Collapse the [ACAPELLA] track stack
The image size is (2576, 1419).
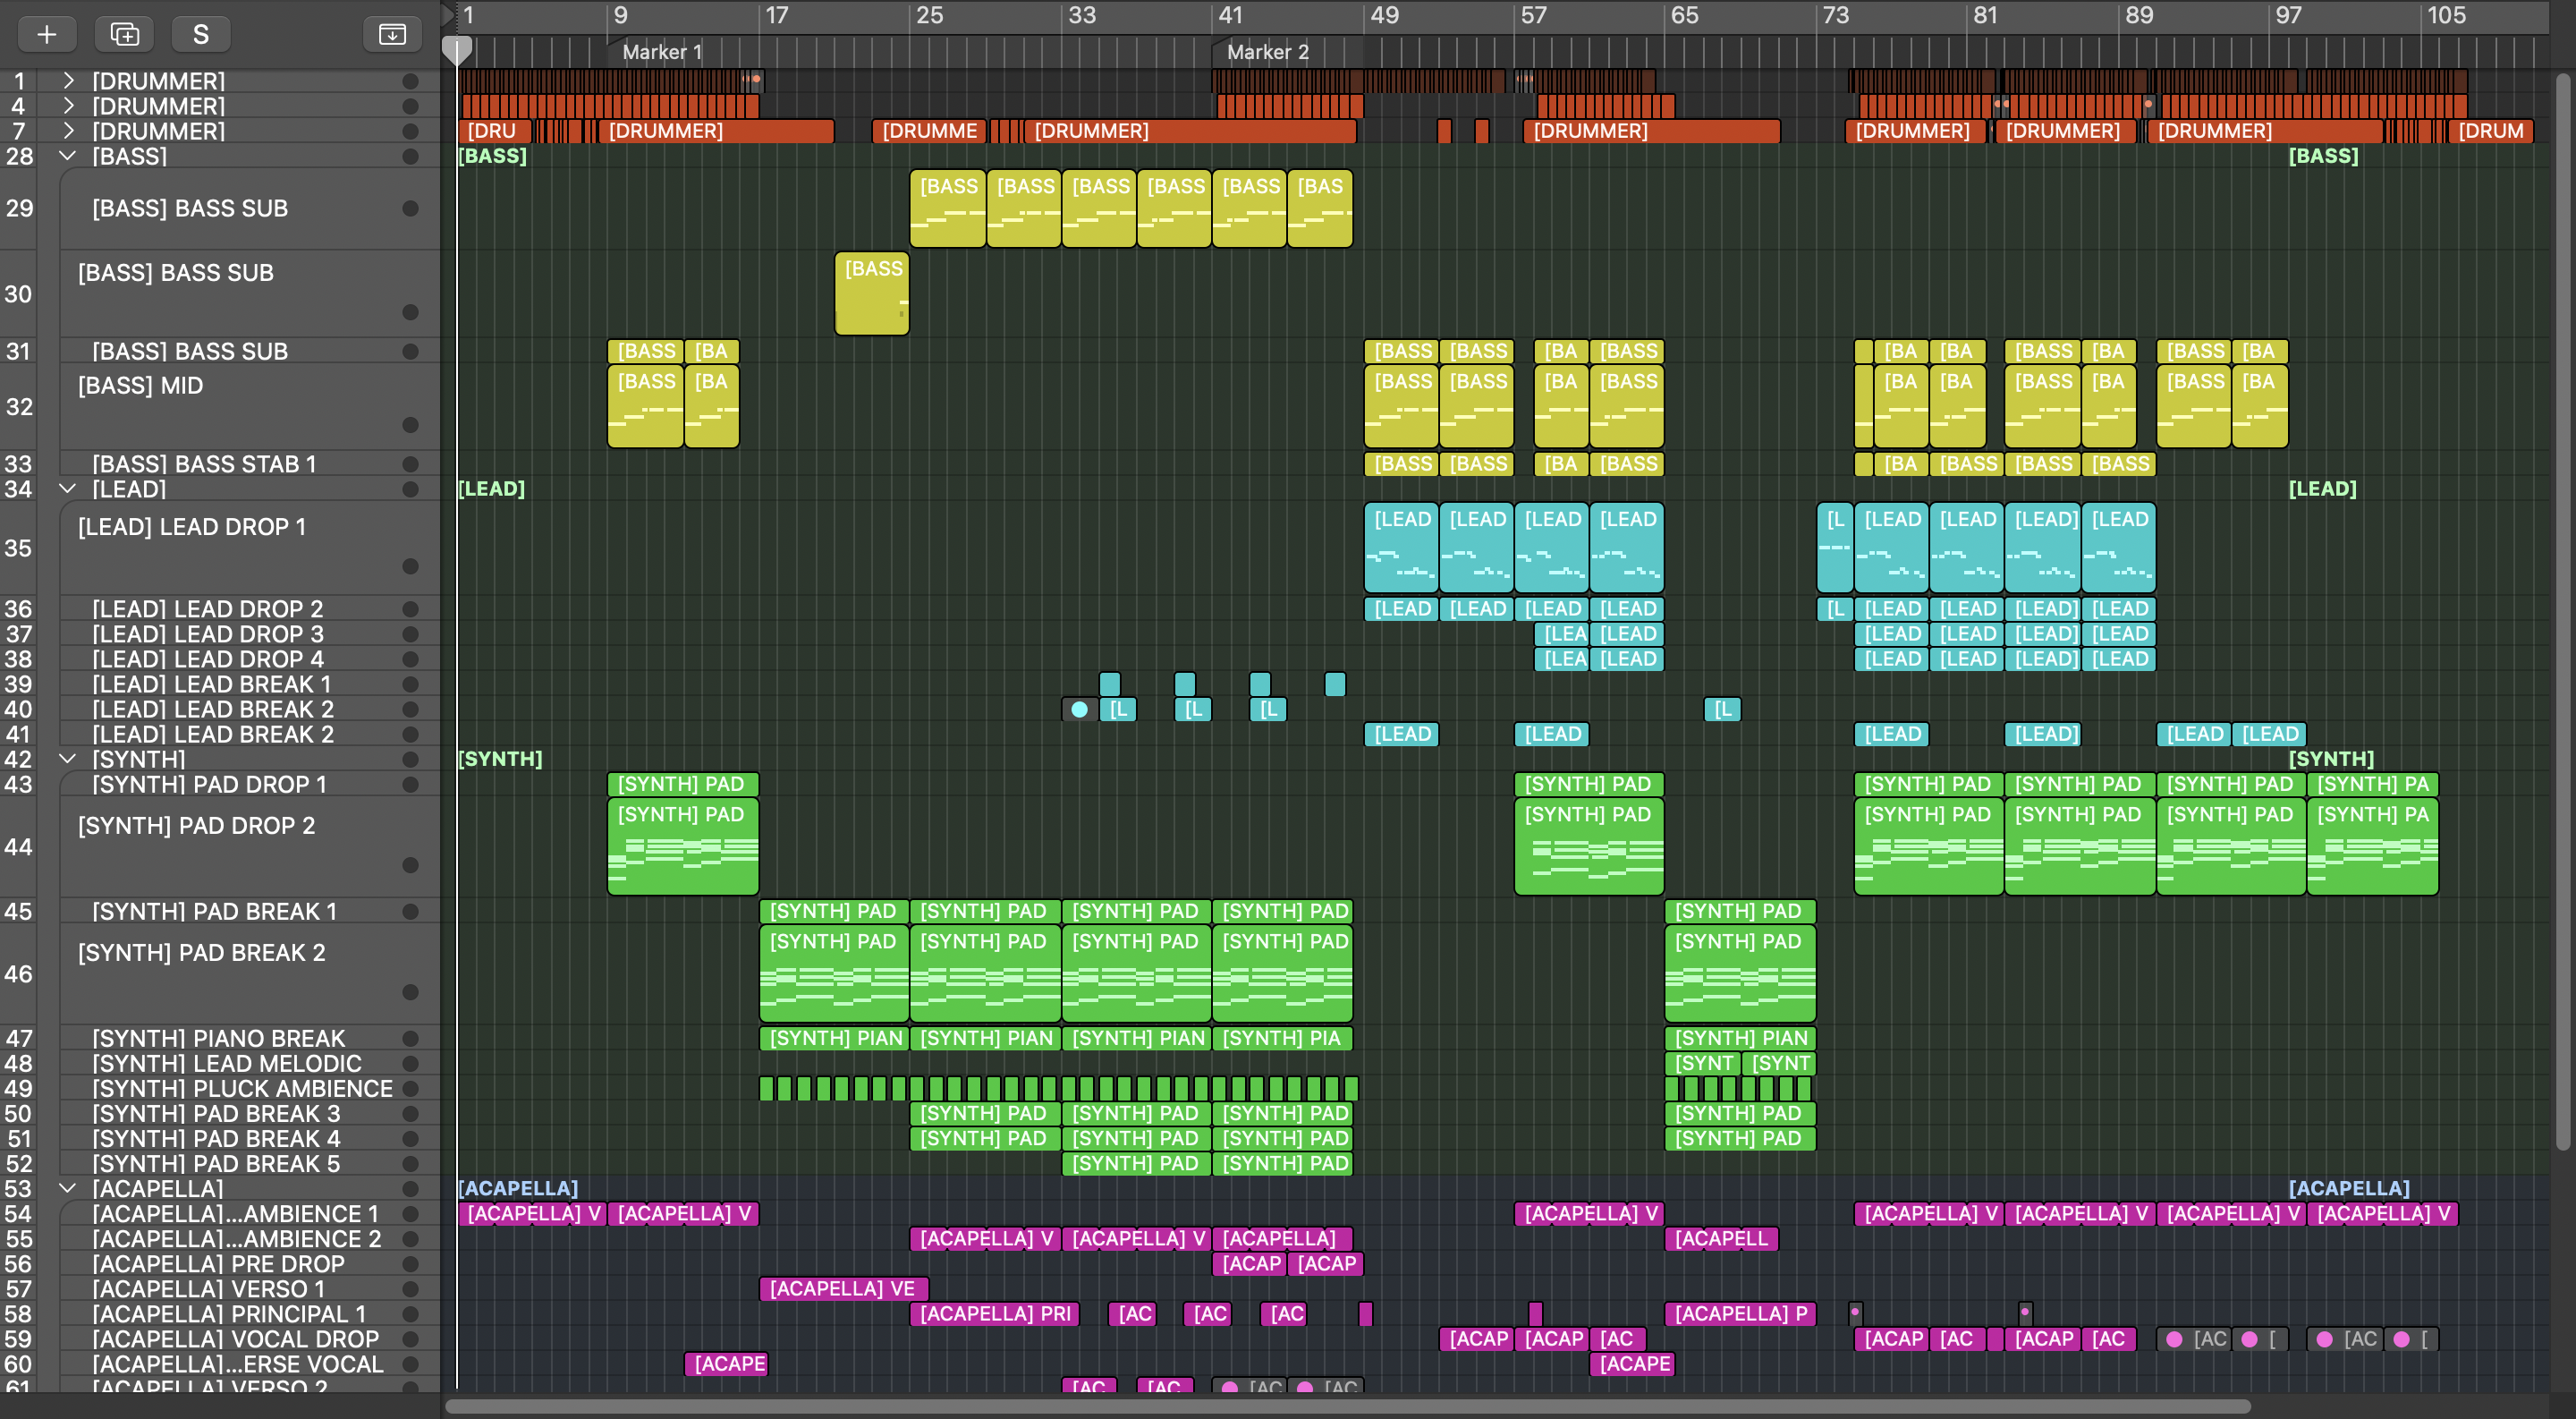(68, 1188)
